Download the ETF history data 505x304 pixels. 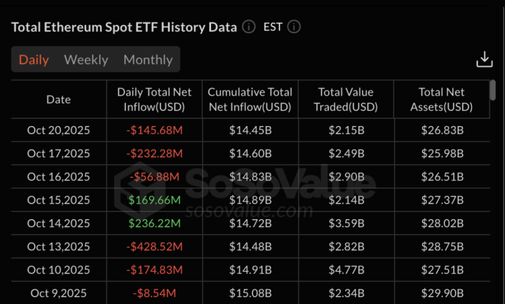484,60
